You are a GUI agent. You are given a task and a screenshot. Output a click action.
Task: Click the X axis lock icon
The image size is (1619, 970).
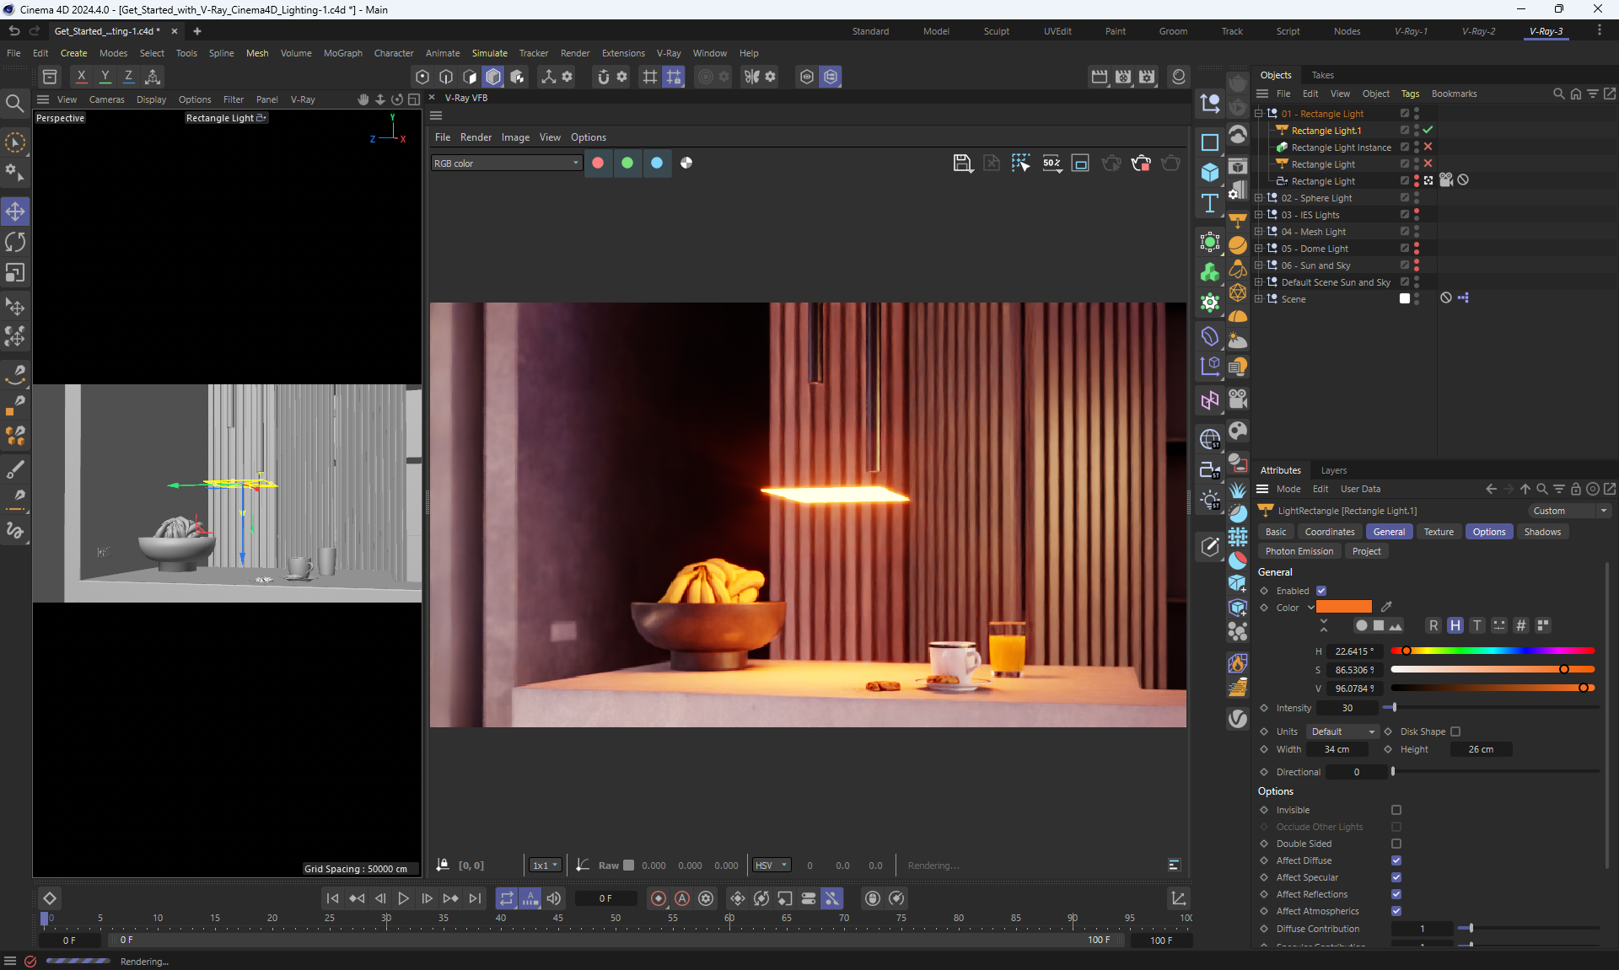(x=81, y=77)
